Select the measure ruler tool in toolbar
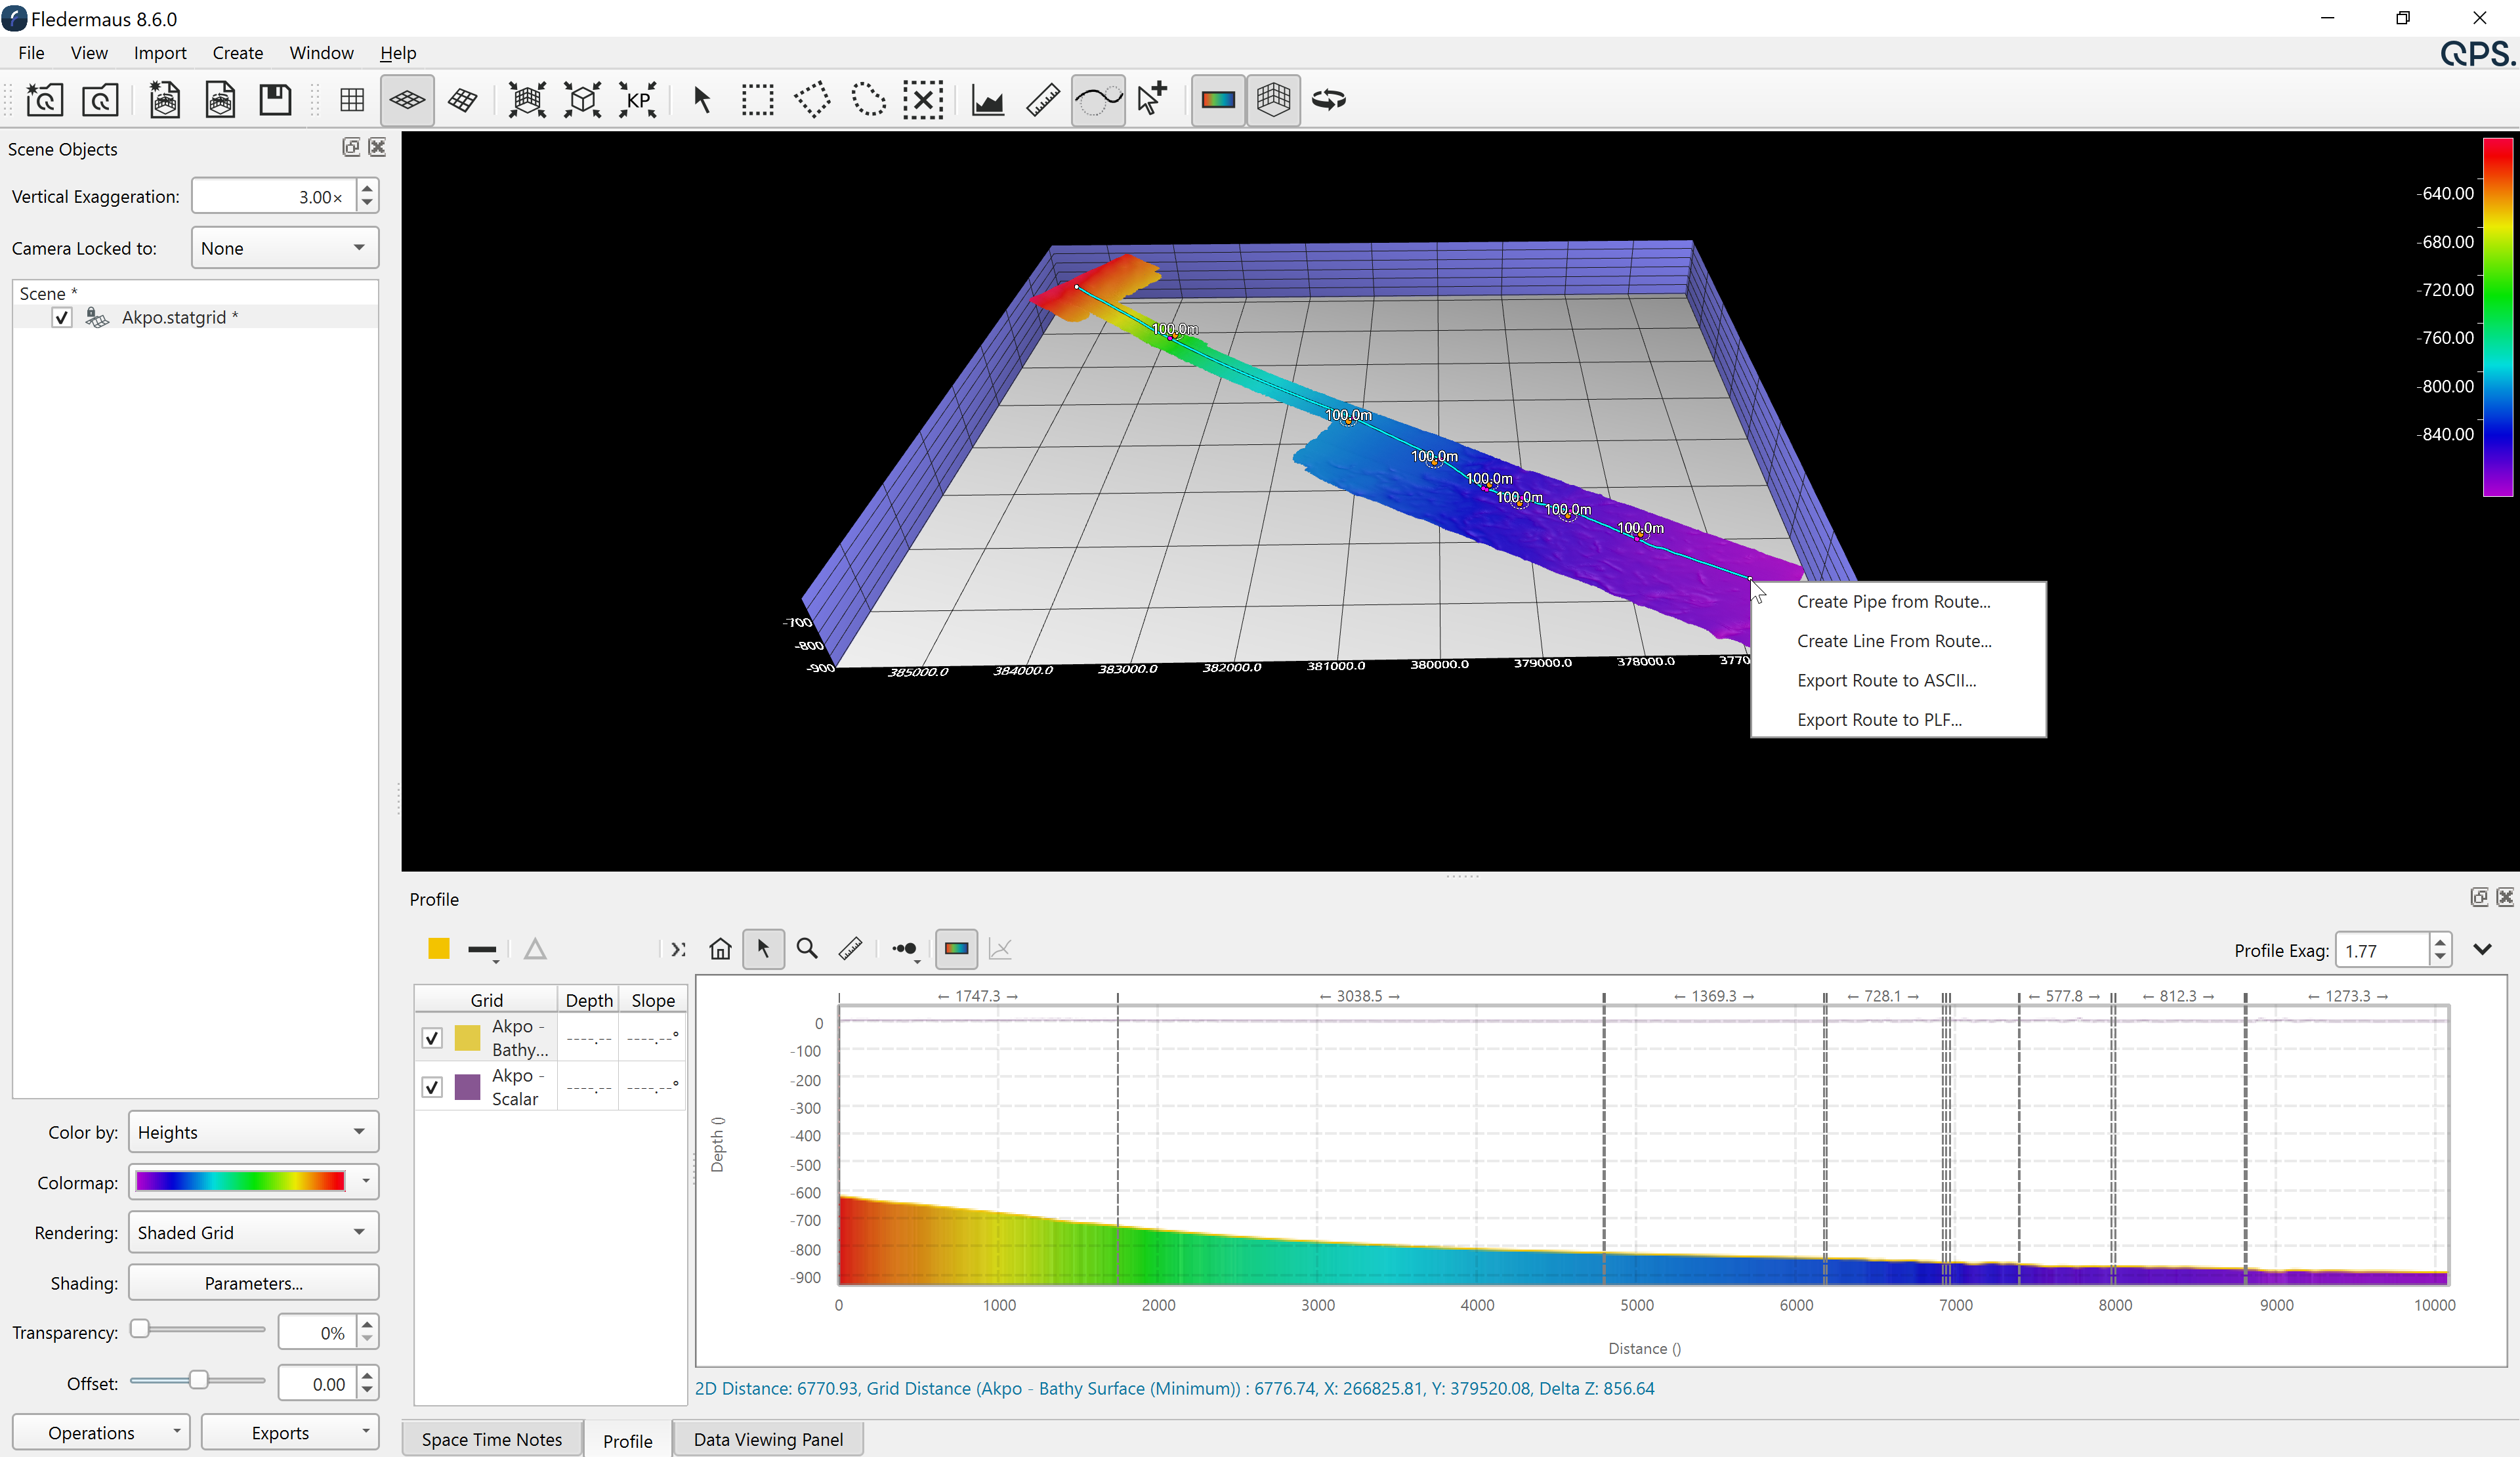 click(1042, 100)
